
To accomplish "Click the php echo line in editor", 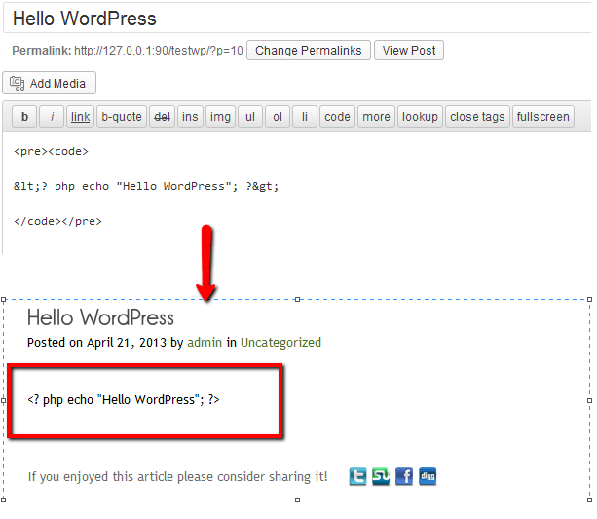I will click(146, 187).
